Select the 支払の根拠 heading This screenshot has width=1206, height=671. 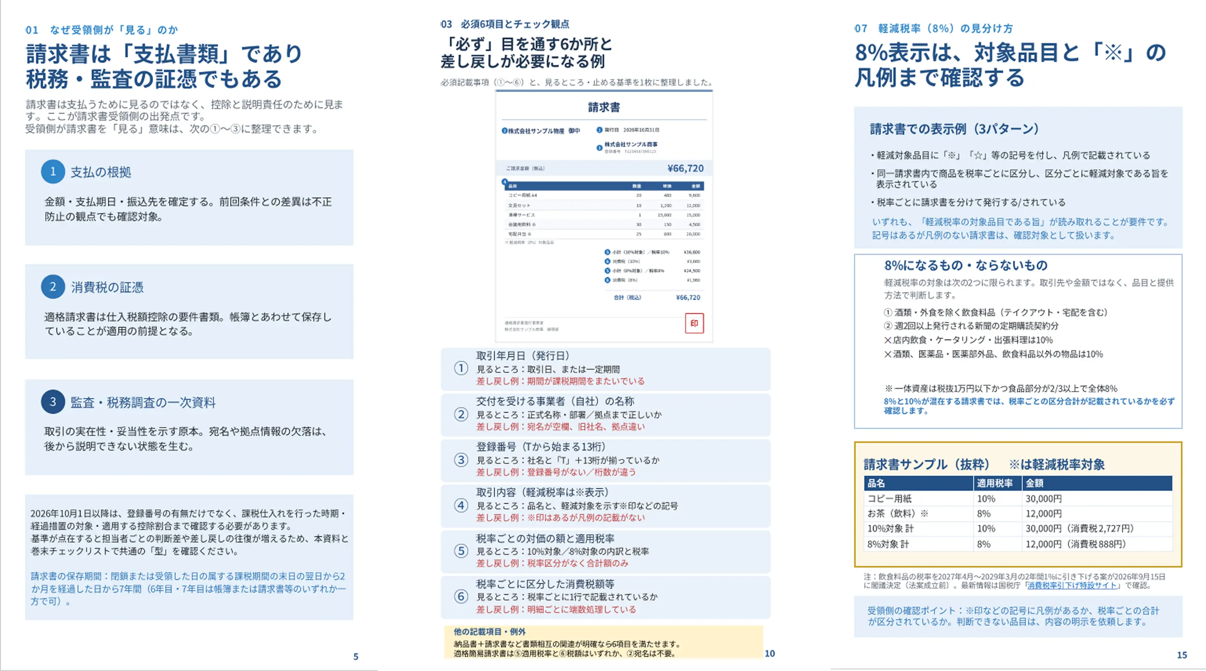101,172
